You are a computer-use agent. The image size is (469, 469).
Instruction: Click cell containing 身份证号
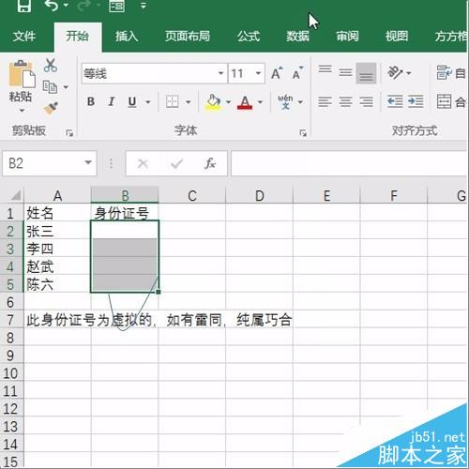(x=125, y=213)
